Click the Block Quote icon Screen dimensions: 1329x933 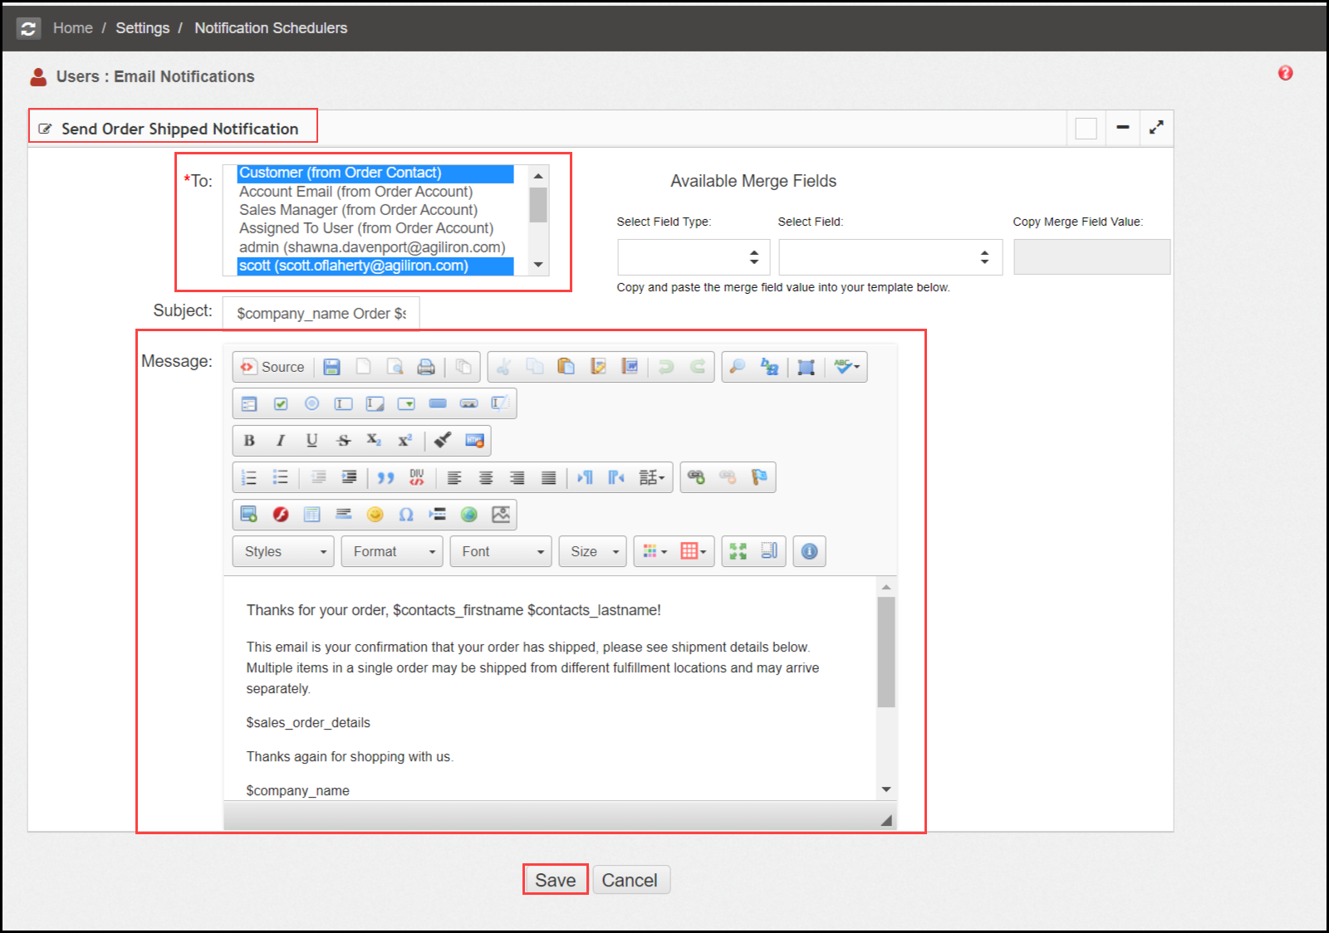[385, 477]
